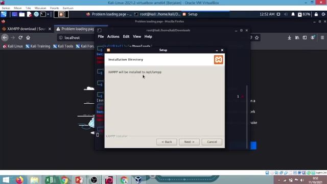This screenshot has width=327, height=184.
Task: Close the XAMPP download Firefox tab
Action: coord(50,29)
